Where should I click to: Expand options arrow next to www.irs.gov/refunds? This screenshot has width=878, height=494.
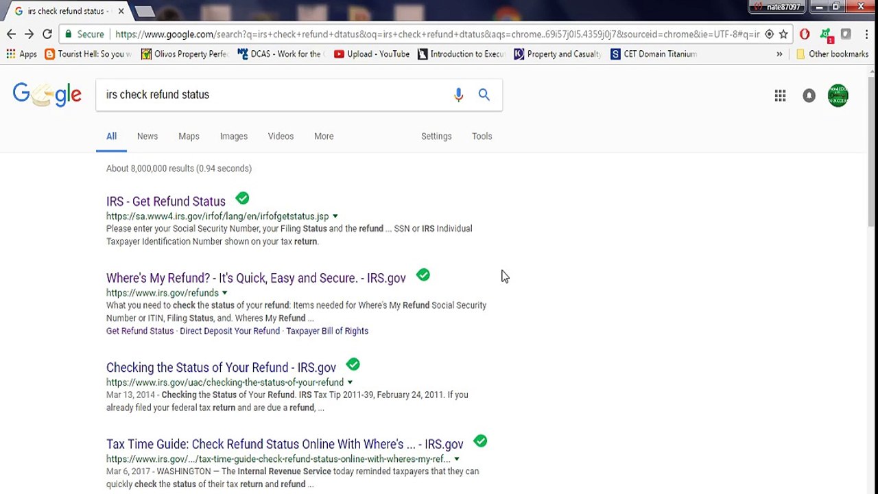coord(224,293)
